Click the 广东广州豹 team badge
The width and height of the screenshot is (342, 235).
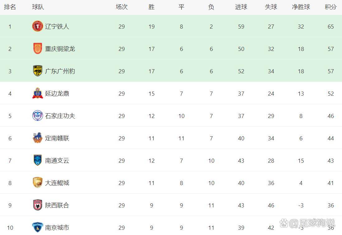pos(37,71)
